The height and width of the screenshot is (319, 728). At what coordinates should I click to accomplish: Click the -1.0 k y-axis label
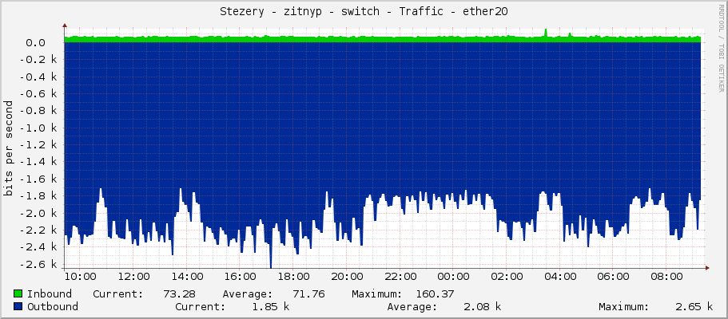[x=38, y=128]
